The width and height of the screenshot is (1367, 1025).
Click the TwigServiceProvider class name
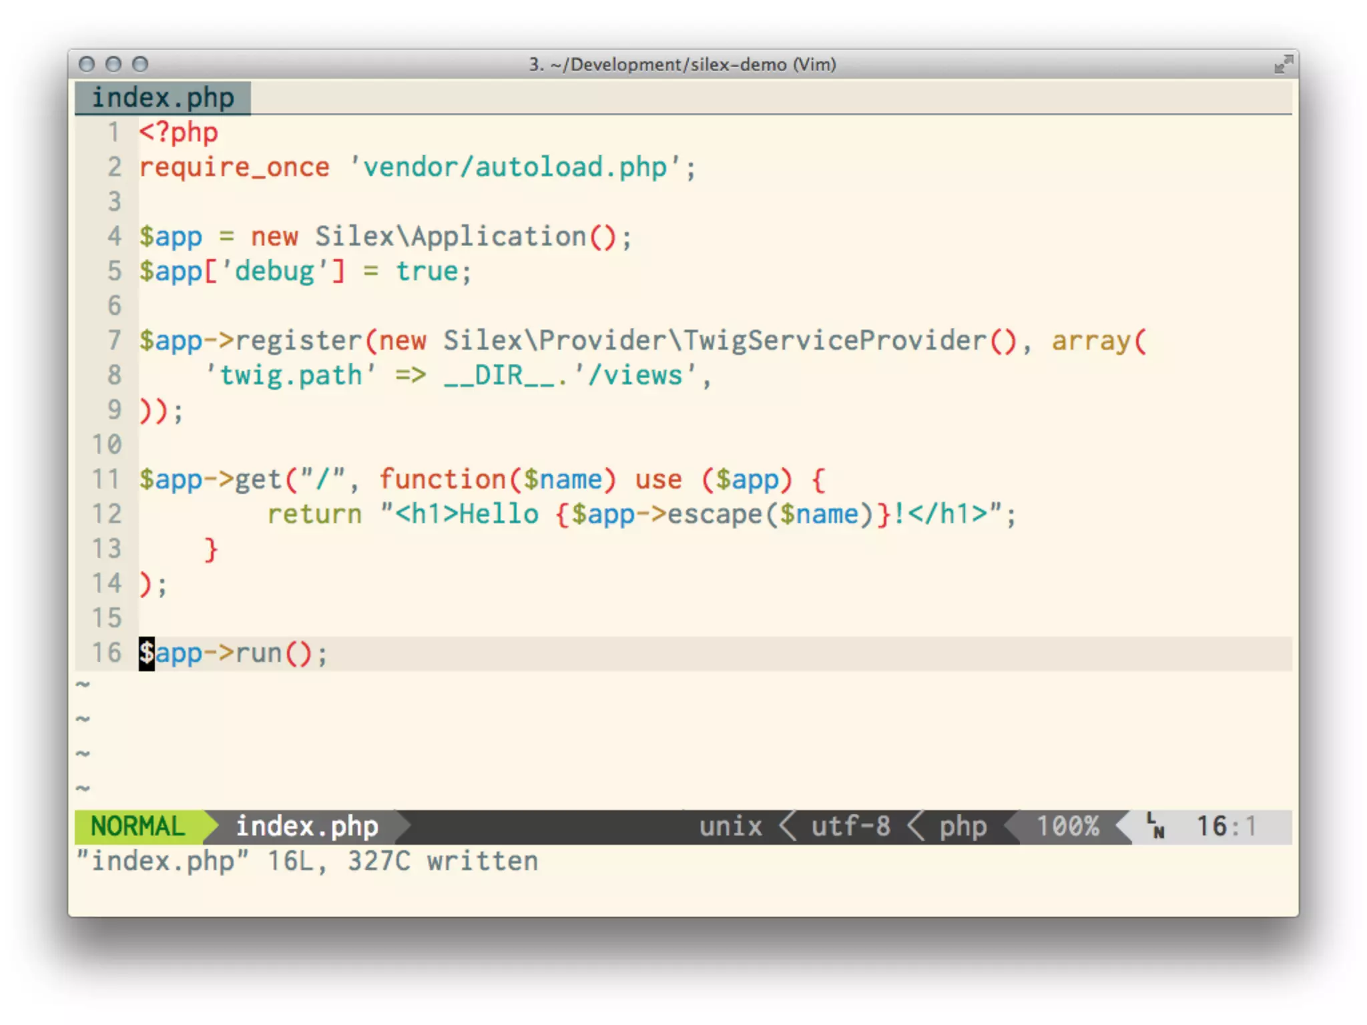[834, 340]
